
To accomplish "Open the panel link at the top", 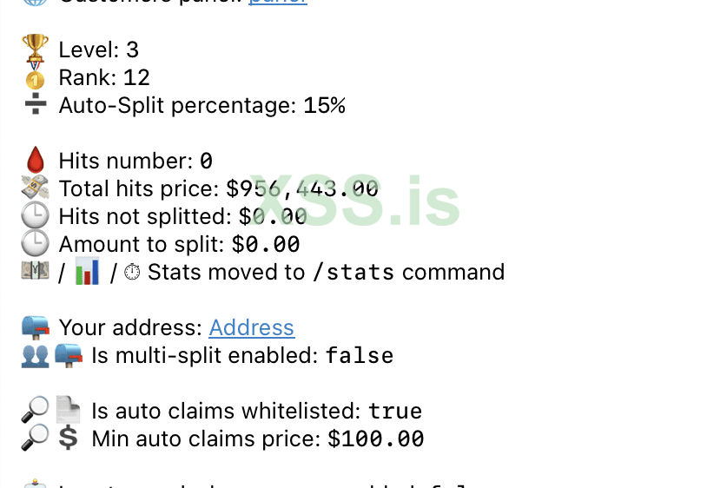I will [x=278, y=3].
